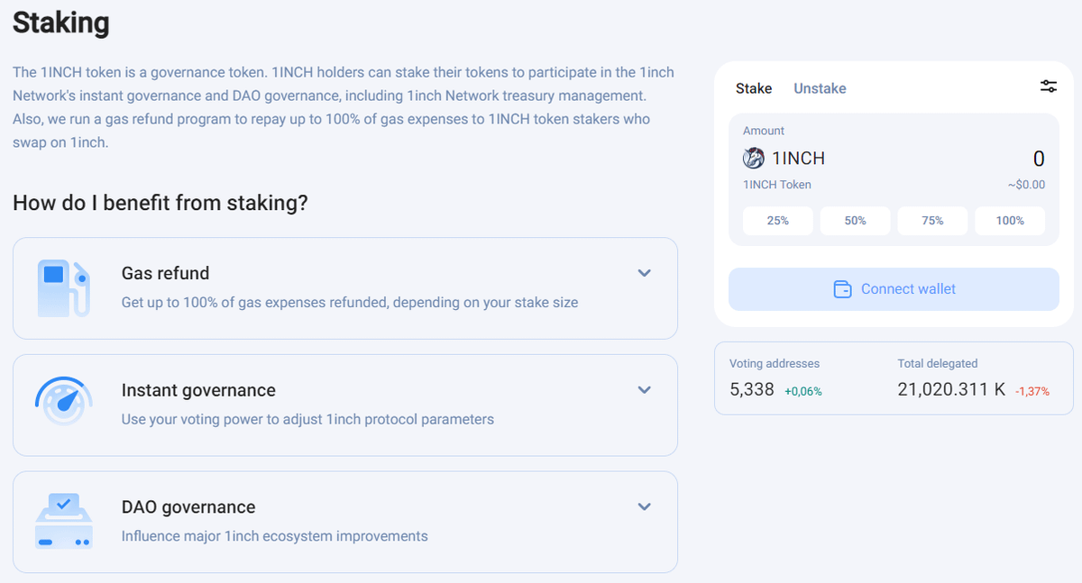This screenshot has width=1082, height=583.
Task: Click the wallet icon on Connect button
Action: 842,289
